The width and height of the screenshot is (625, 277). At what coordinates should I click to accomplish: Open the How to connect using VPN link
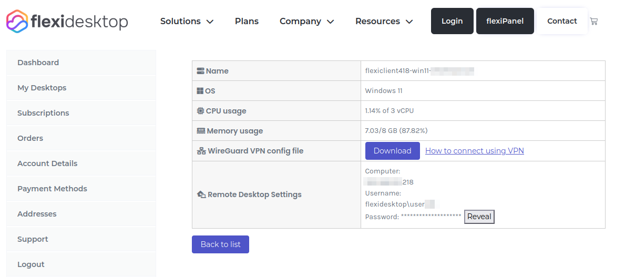point(474,151)
